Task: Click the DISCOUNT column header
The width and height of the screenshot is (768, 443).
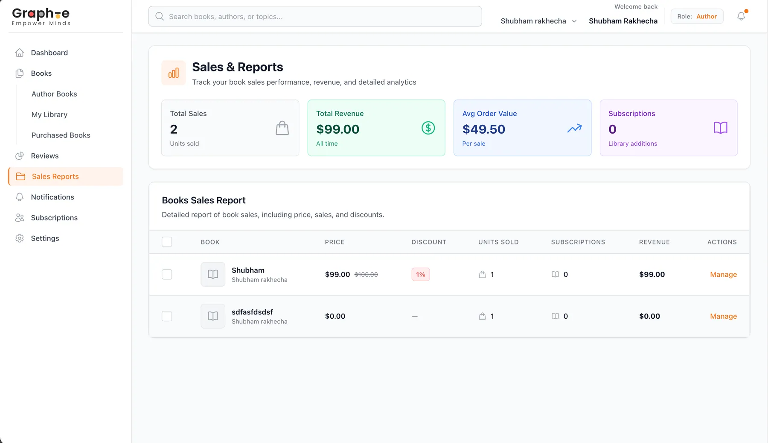Action: (429, 242)
